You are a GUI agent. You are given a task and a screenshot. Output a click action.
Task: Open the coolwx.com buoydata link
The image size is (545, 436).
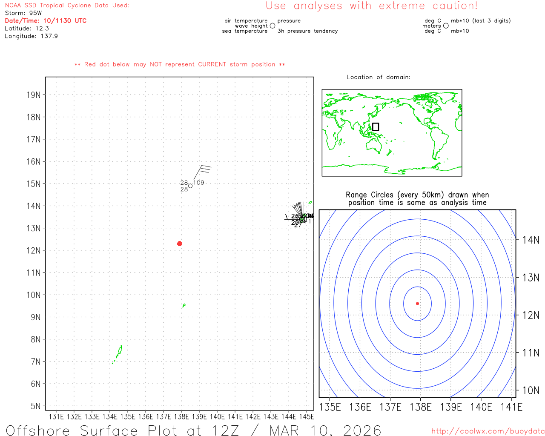pos(488,431)
